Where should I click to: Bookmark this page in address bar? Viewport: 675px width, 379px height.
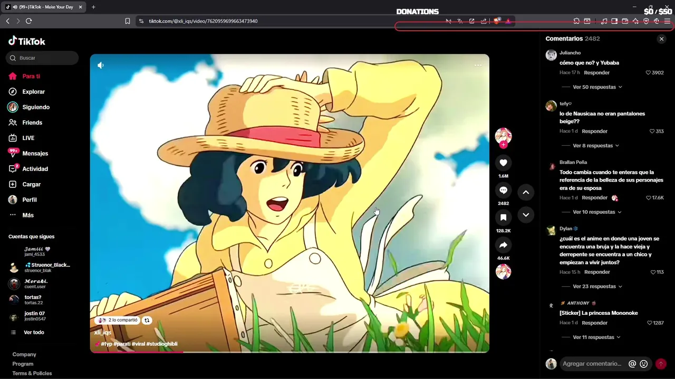128,21
